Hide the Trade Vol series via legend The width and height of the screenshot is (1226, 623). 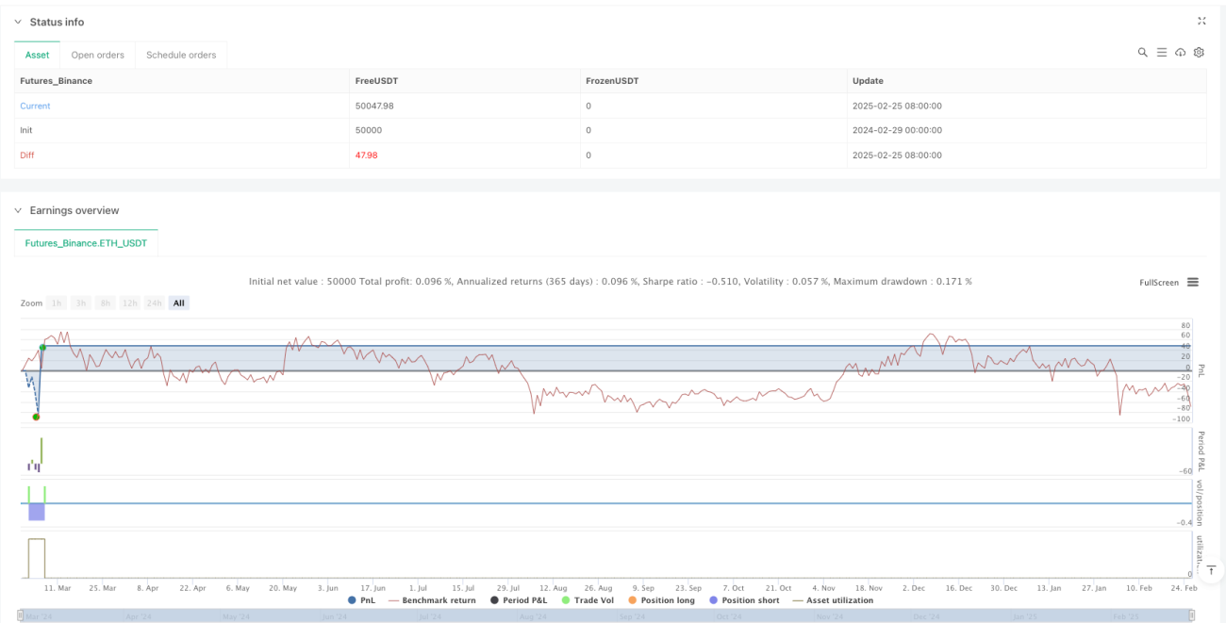[x=588, y=600]
